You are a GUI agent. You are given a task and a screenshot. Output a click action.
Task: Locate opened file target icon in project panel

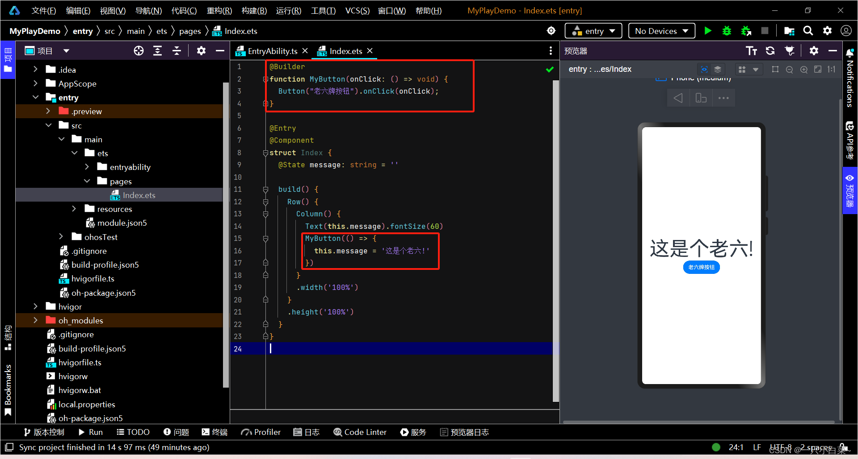[139, 51]
